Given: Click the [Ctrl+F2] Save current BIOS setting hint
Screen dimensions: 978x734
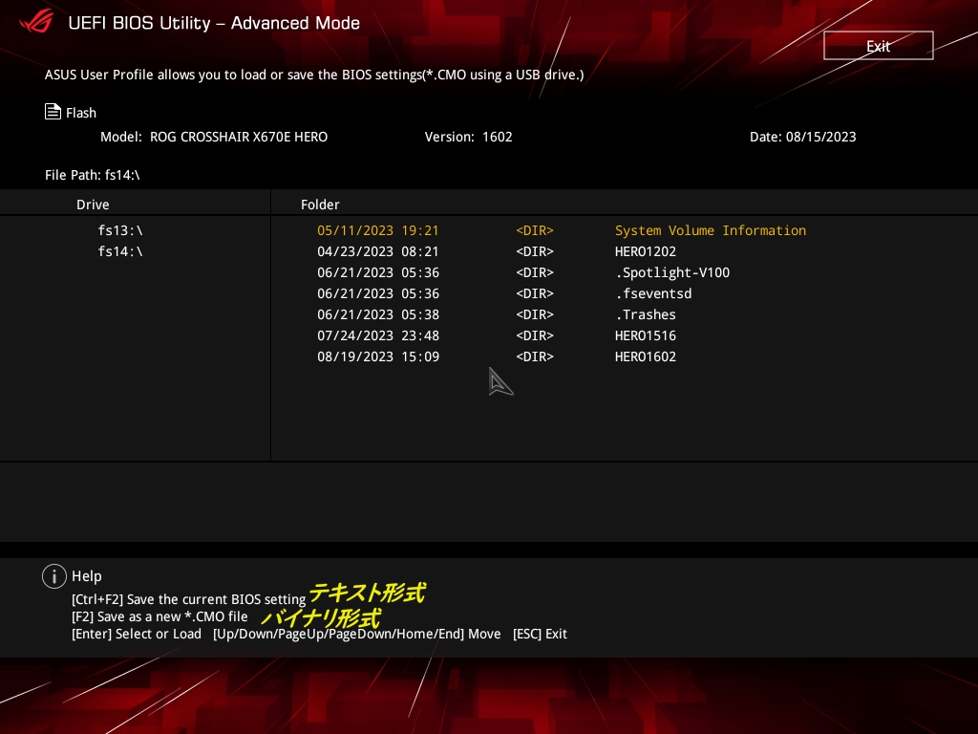Looking at the screenshot, I should 188,599.
